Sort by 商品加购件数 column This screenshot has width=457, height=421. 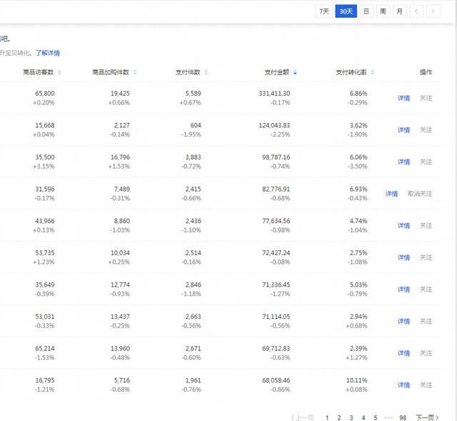tap(114, 72)
